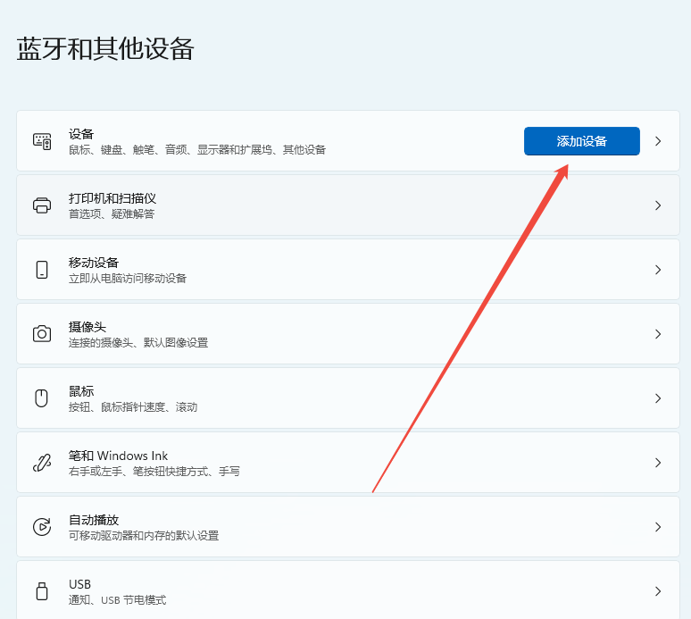Open 笔和 Windows Ink label

click(x=118, y=456)
